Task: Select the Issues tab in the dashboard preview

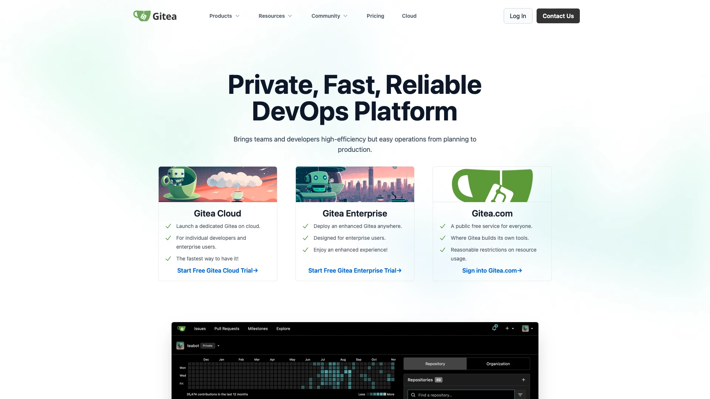Action: coord(200,328)
